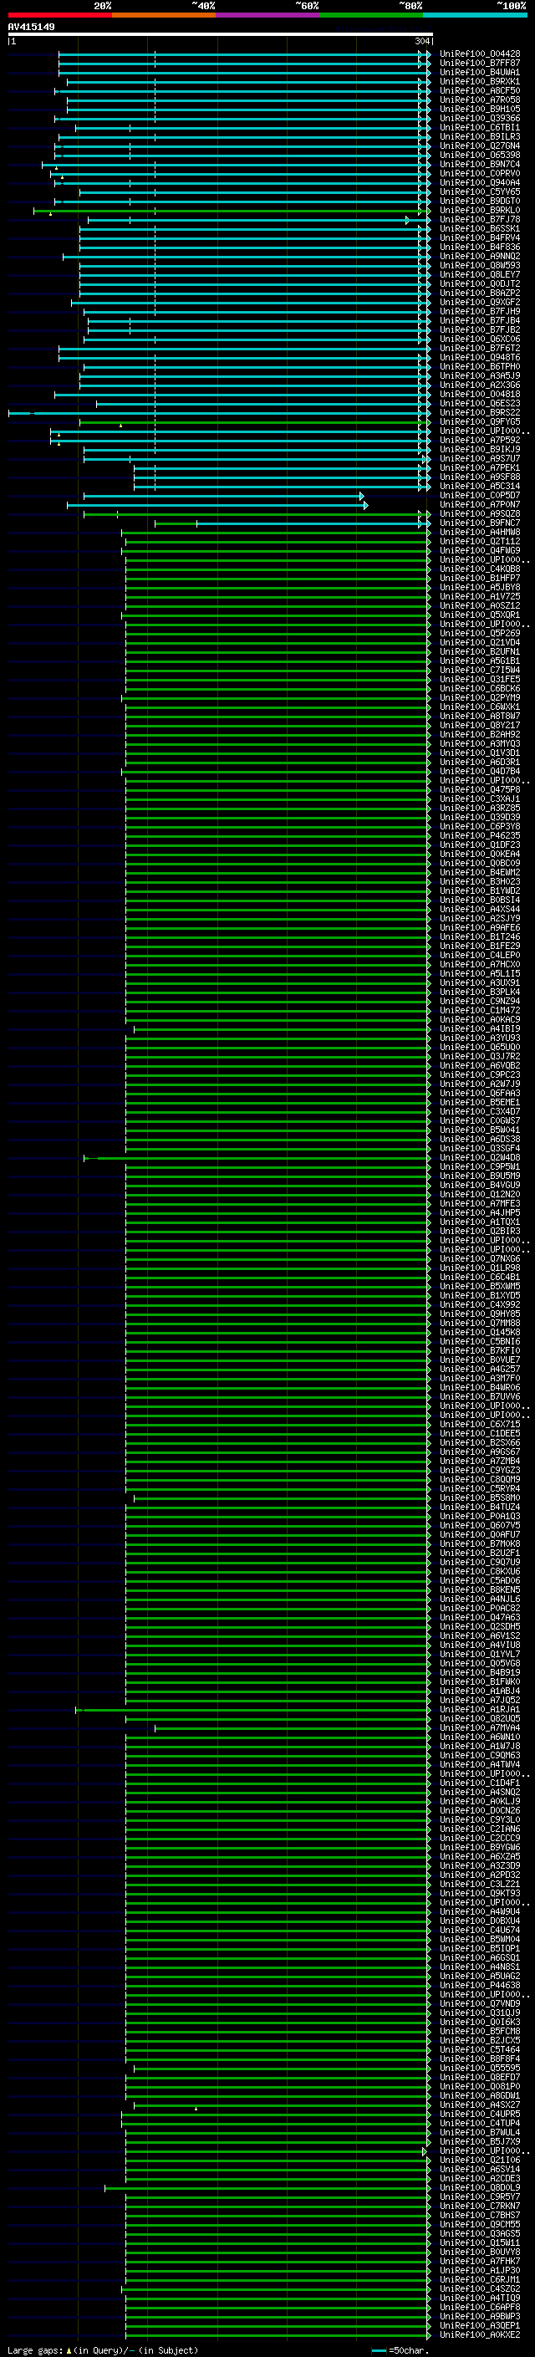Click the purple ~60% identity legend bar
The height and width of the screenshot is (2357, 535).
(x=268, y=15)
